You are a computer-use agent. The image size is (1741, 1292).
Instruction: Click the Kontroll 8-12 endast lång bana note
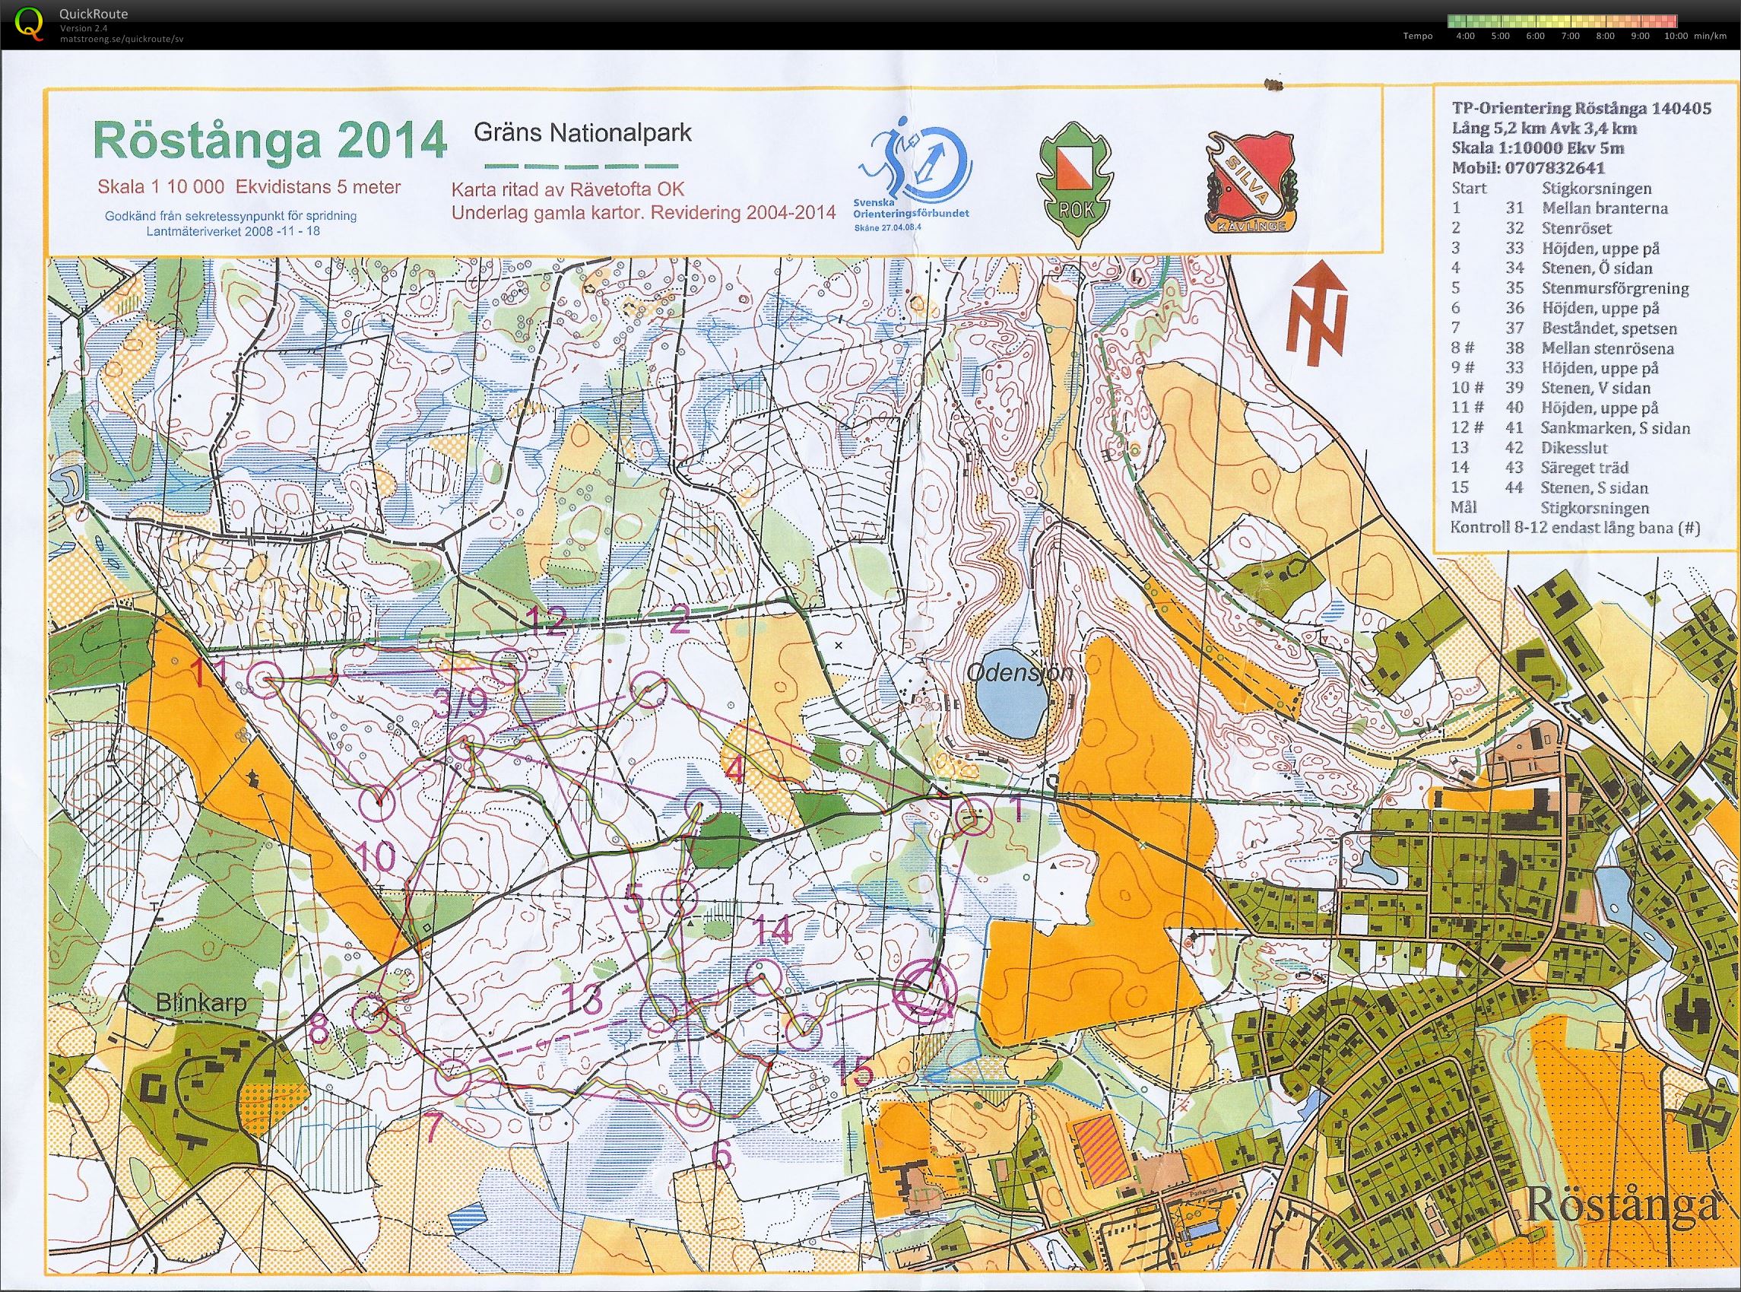click(1575, 528)
